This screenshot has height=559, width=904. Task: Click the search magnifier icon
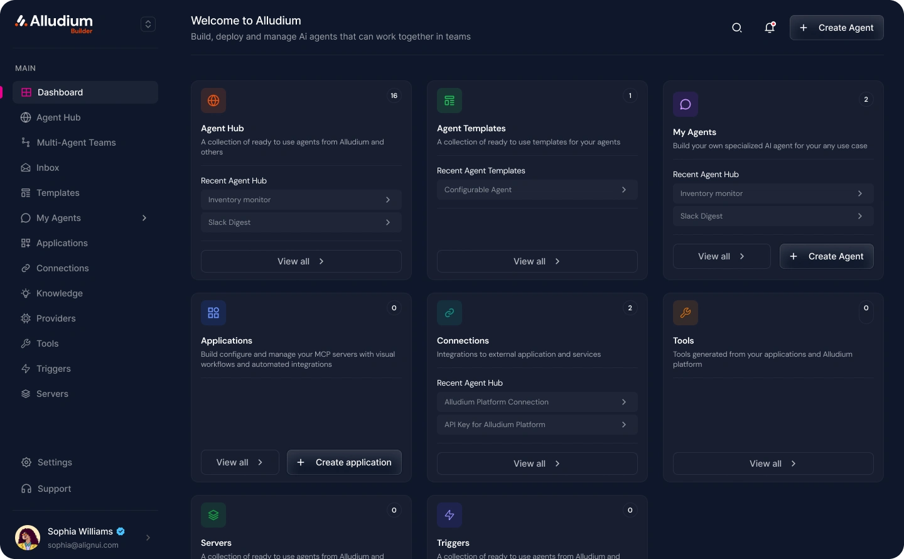(x=737, y=28)
